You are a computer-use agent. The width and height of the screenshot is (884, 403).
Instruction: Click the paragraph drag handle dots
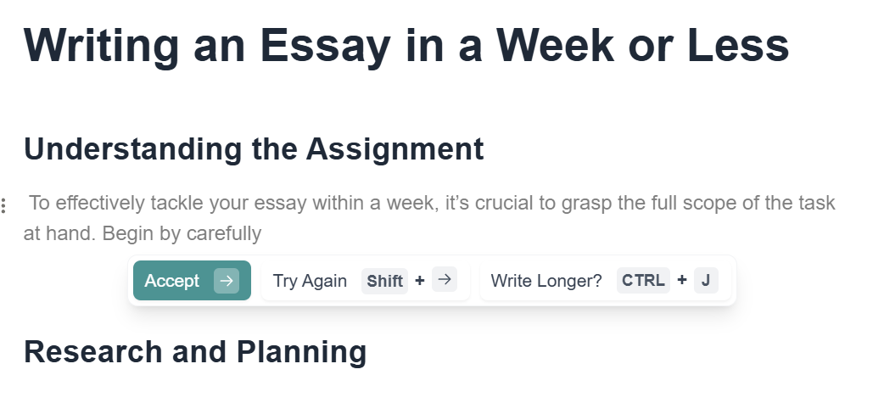4,205
